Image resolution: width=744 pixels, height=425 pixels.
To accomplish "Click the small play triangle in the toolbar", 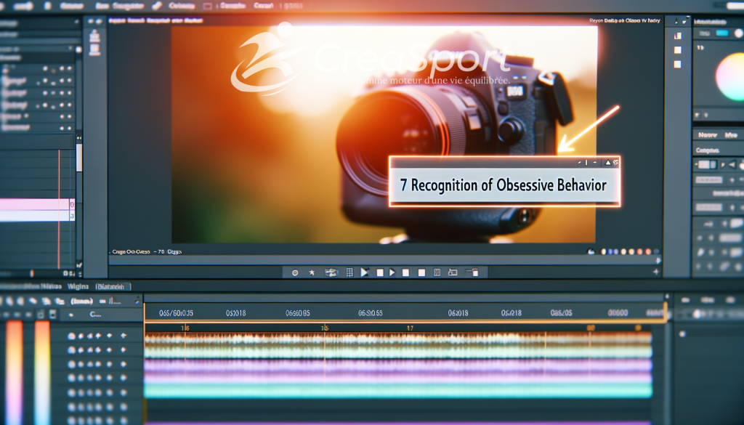I will tap(392, 272).
